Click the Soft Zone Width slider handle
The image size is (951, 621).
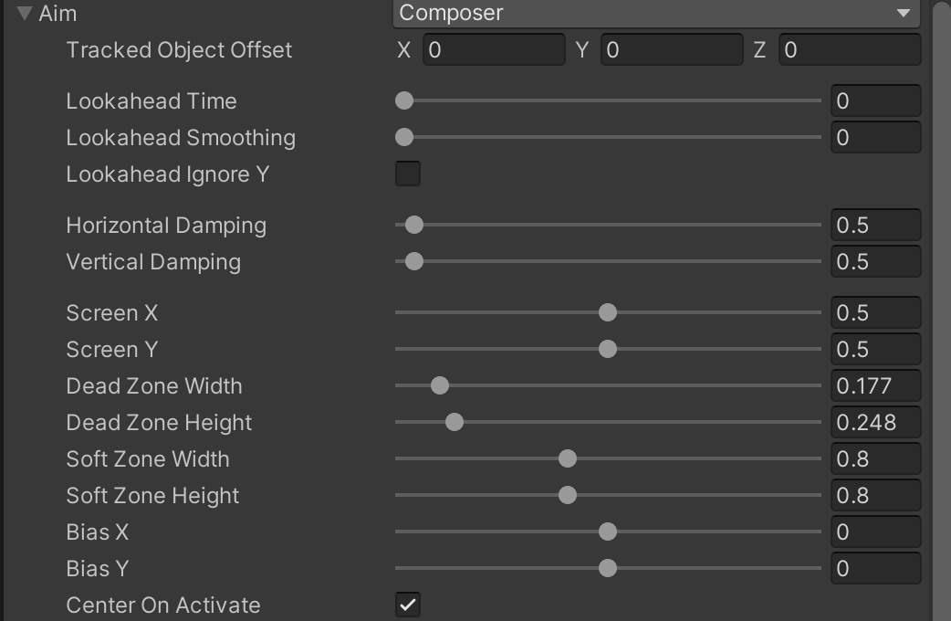coord(568,458)
